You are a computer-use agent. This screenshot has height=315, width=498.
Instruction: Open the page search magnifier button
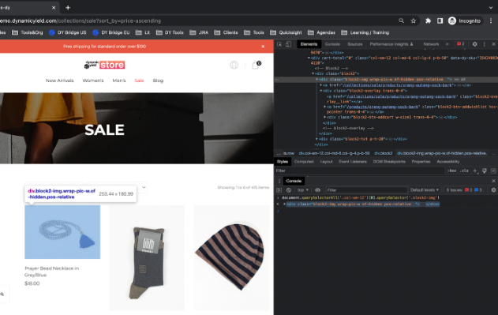pyautogui.click(x=2, y=294)
